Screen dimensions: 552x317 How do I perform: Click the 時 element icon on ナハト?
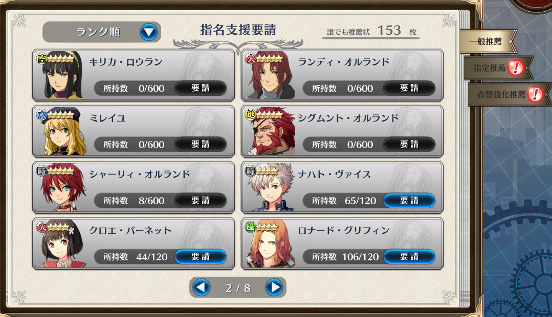[250, 171]
